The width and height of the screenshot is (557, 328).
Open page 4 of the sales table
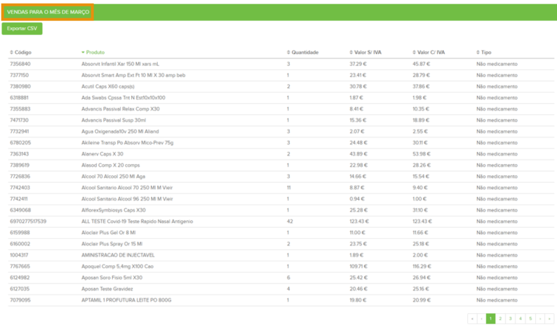point(520,319)
